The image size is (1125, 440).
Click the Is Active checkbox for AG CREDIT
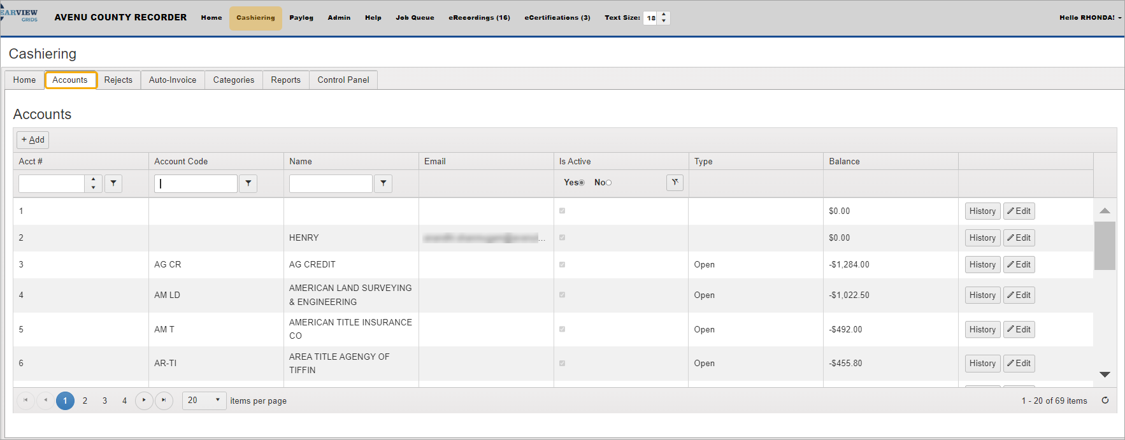(562, 265)
